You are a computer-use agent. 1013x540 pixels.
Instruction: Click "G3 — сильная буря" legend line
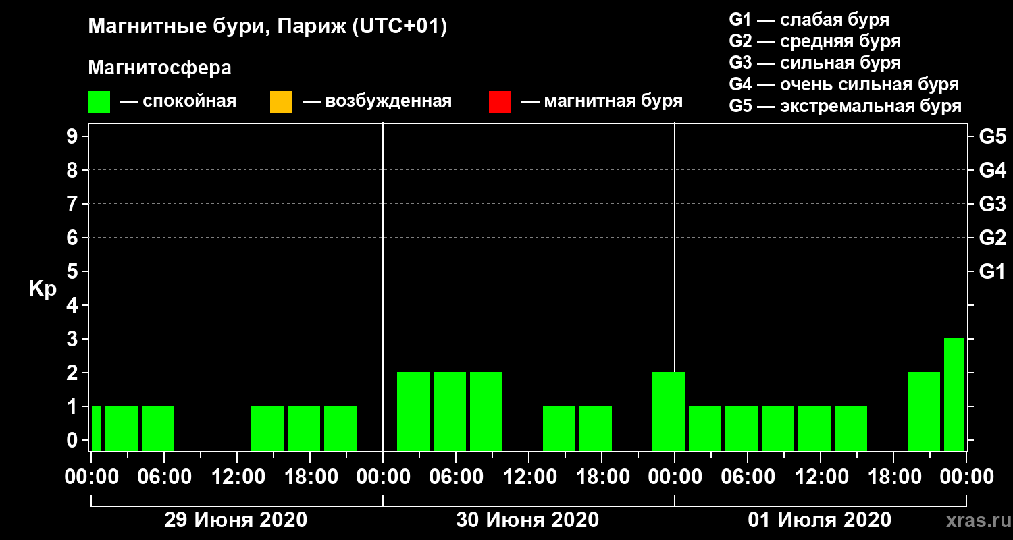[814, 63]
